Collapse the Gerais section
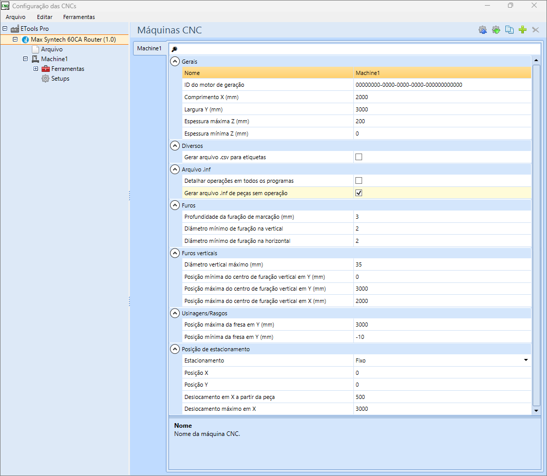547x476 pixels. pyautogui.click(x=175, y=62)
